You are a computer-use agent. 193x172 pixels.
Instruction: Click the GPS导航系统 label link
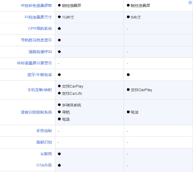tap(40, 29)
